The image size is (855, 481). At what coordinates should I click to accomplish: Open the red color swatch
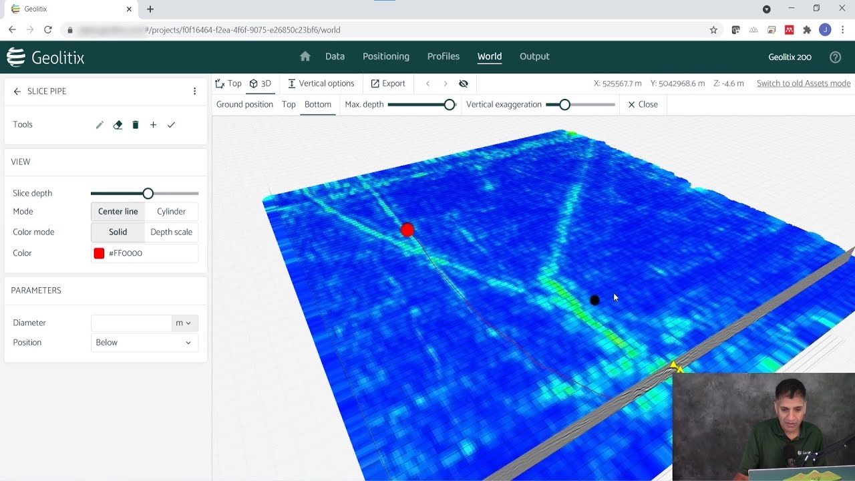pyautogui.click(x=99, y=253)
